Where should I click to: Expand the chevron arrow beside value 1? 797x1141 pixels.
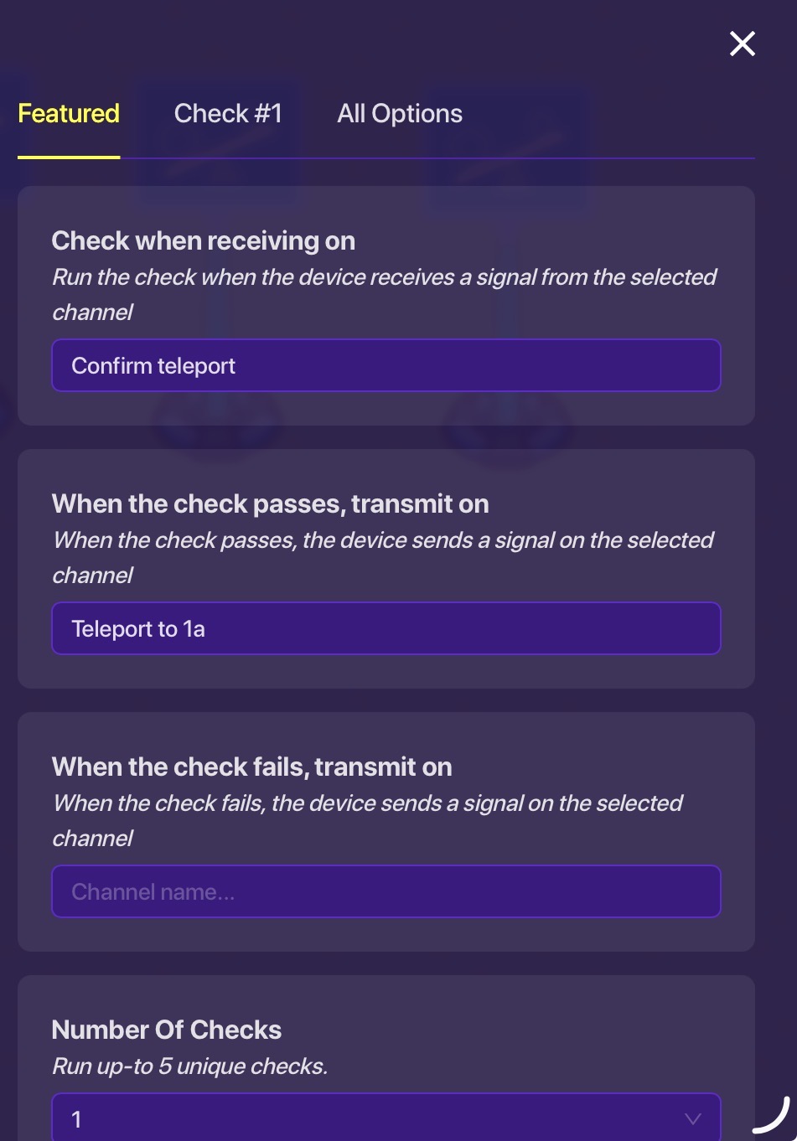692,1119
